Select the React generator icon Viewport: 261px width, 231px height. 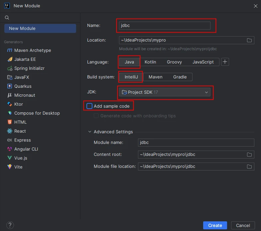coord(9,131)
